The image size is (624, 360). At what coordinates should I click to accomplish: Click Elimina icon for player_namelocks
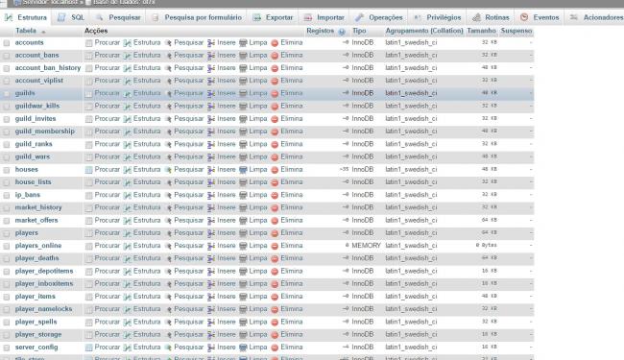(x=275, y=309)
